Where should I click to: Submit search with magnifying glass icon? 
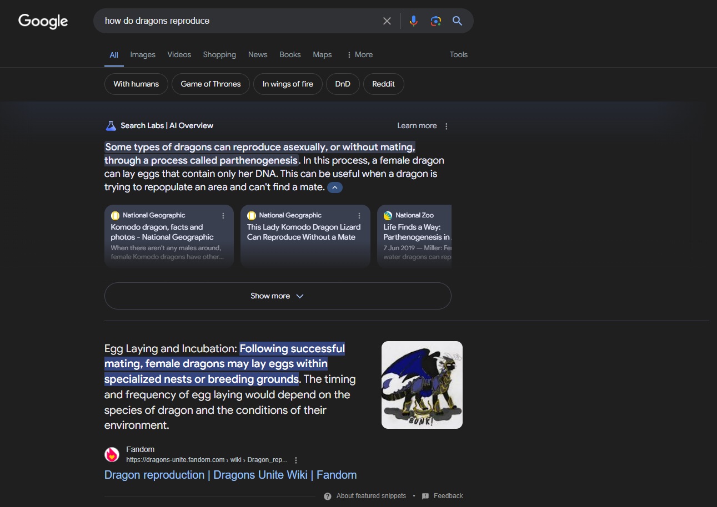tap(457, 21)
